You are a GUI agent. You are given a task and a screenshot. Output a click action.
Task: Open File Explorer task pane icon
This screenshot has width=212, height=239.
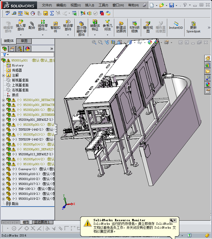click(208, 71)
